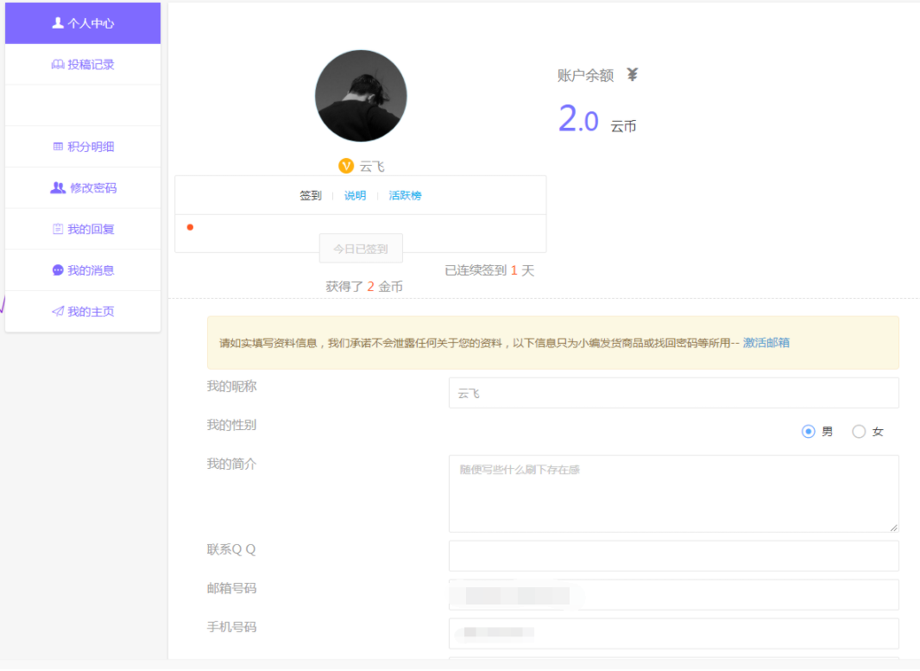Viewport: 920px width, 671px height.
Task: Switch to the 签到 tab
Action: (x=311, y=196)
